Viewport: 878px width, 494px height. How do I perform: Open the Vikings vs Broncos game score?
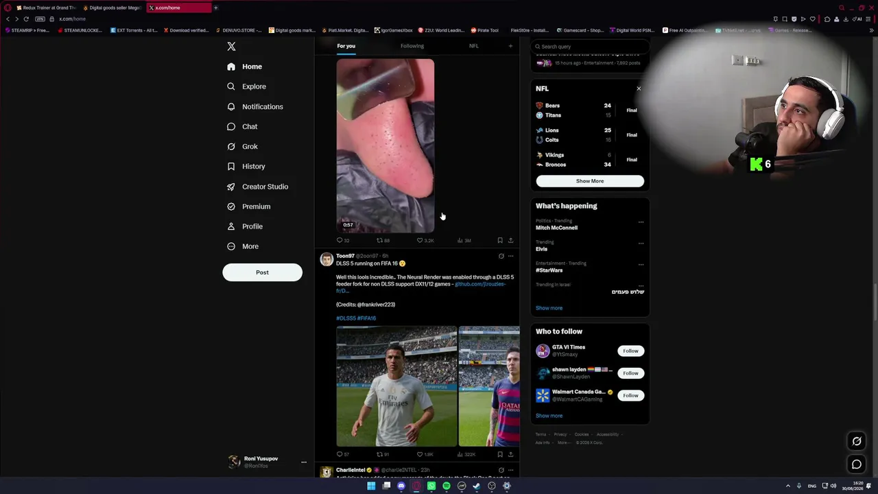(589, 160)
